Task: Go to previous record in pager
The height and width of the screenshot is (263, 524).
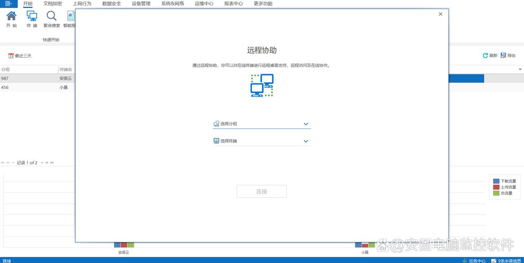Action: pyautogui.click(x=13, y=163)
